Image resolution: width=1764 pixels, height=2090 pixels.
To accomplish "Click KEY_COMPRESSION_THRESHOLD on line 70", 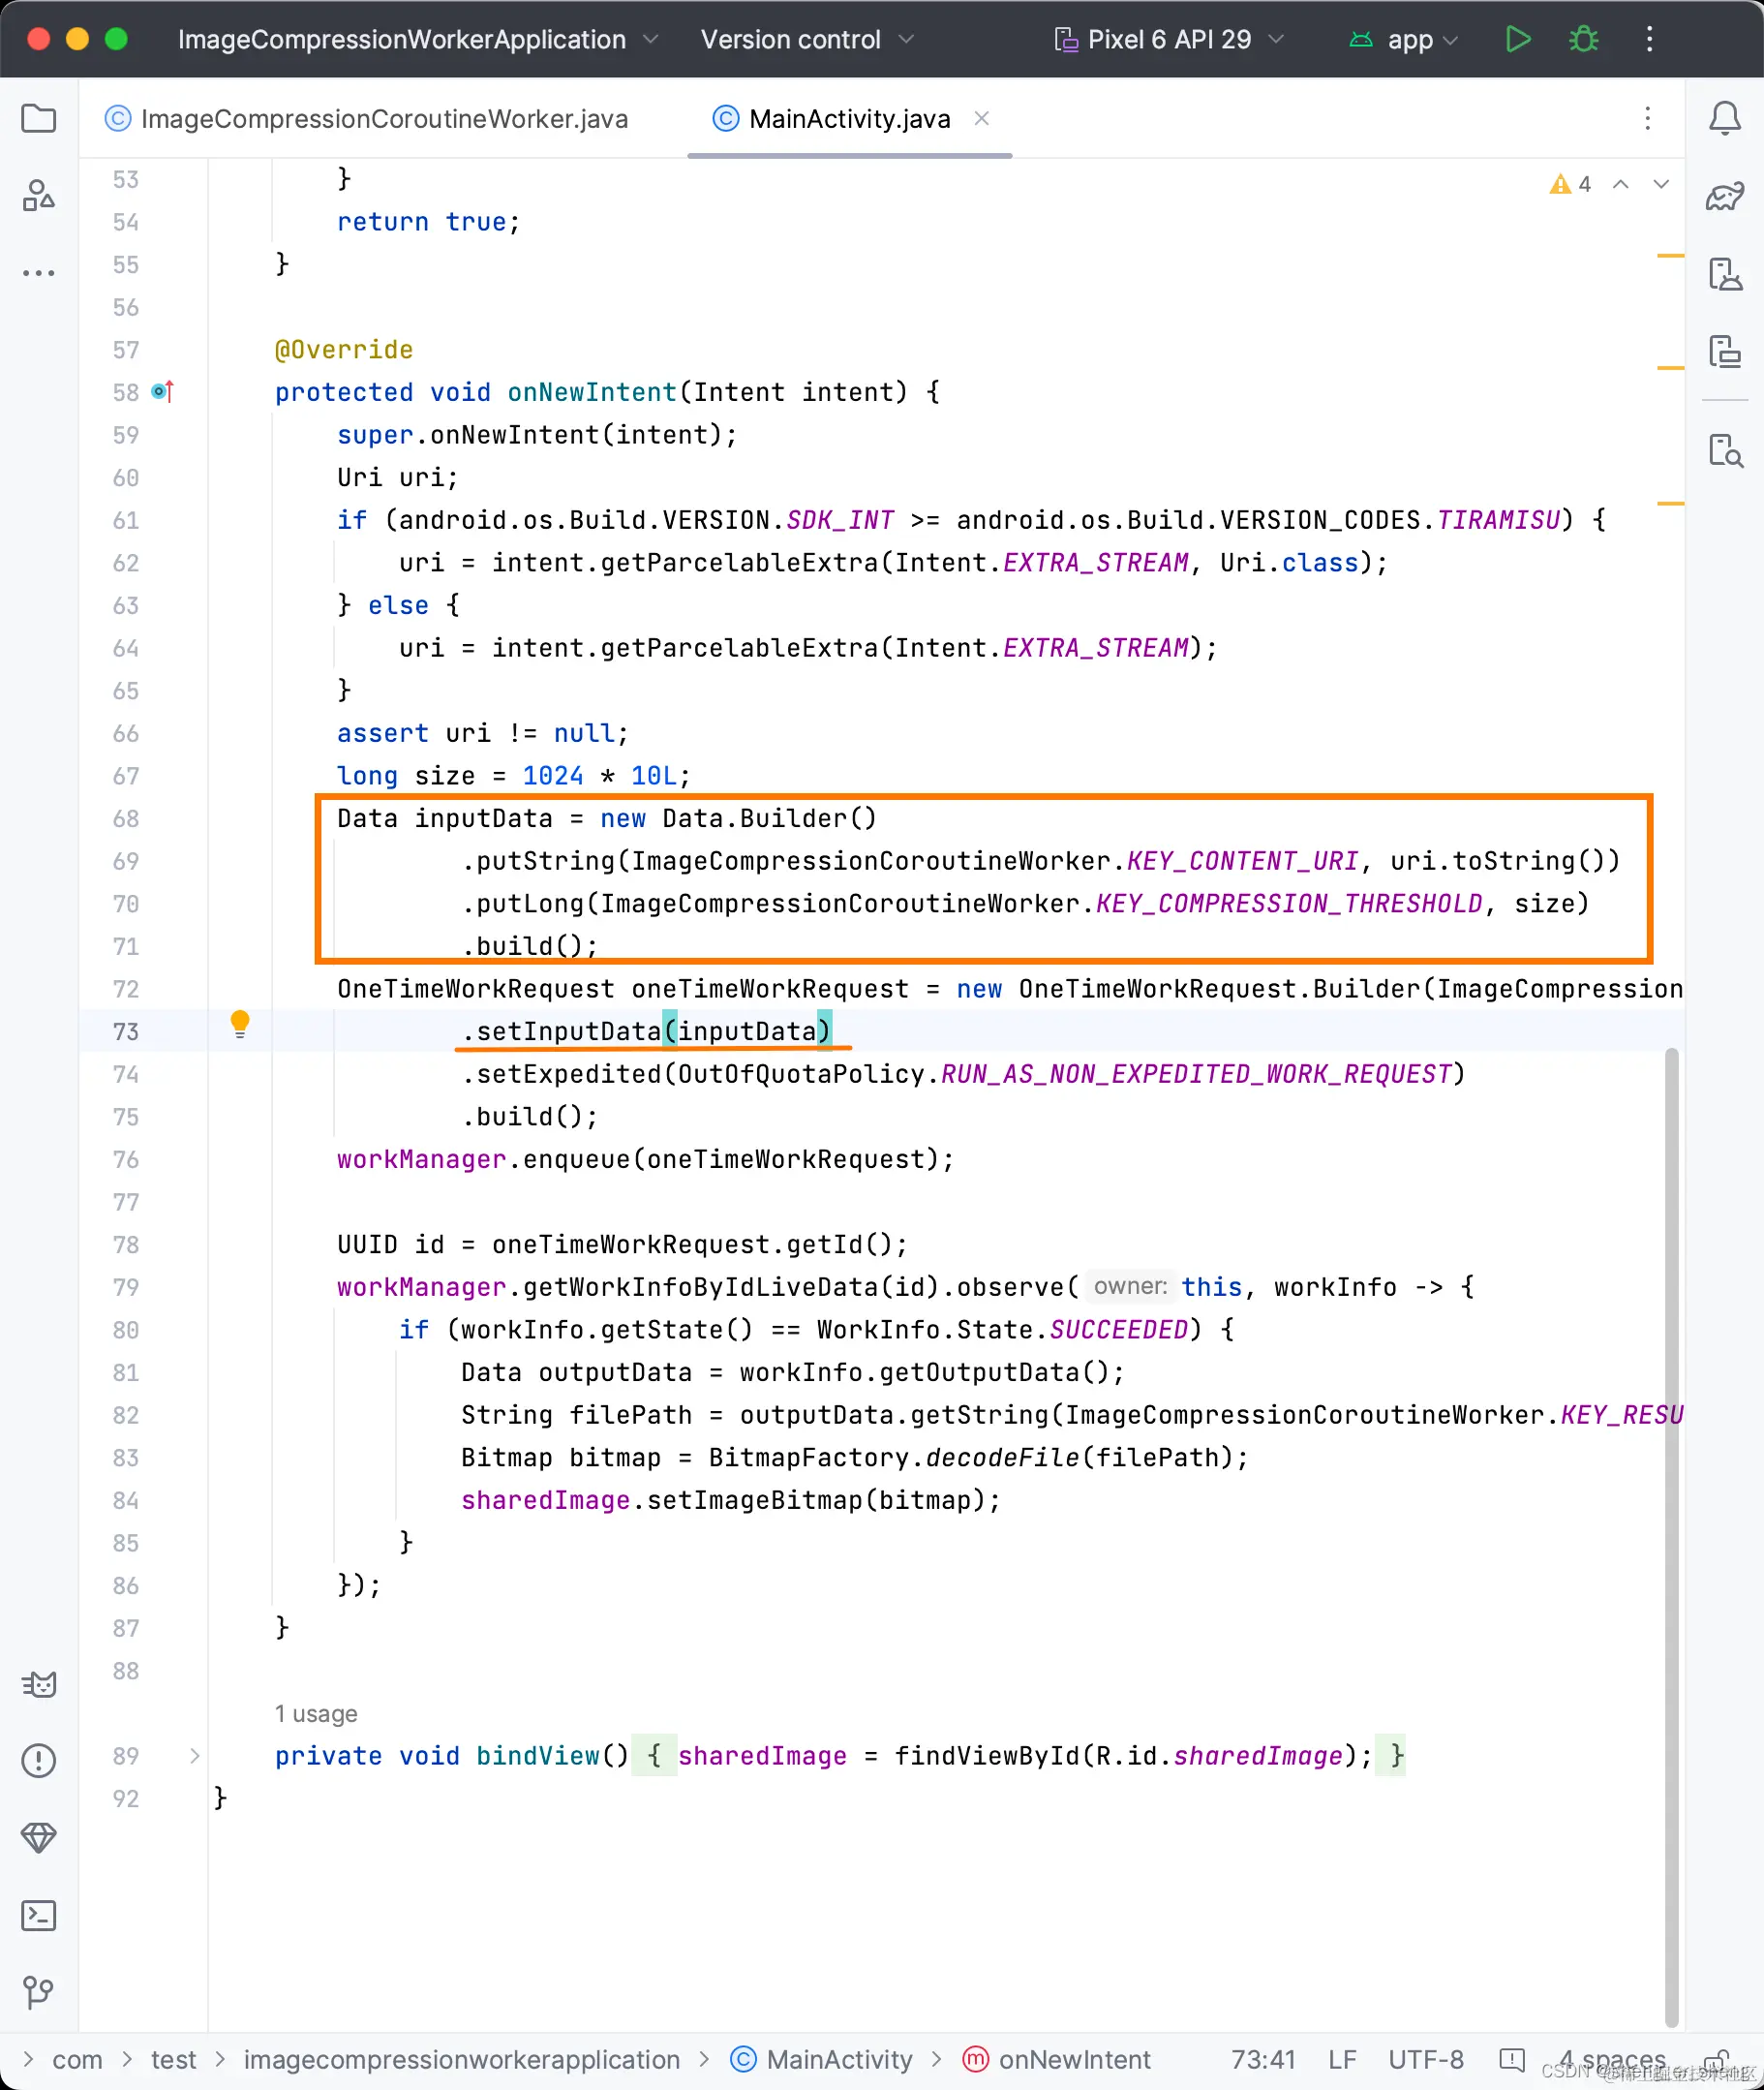I will [x=1289, y=904].
